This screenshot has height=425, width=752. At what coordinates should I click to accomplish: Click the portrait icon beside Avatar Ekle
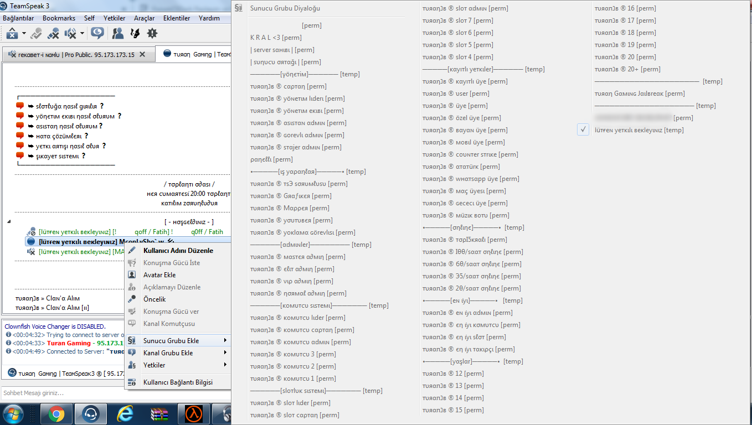pos(132,275)
